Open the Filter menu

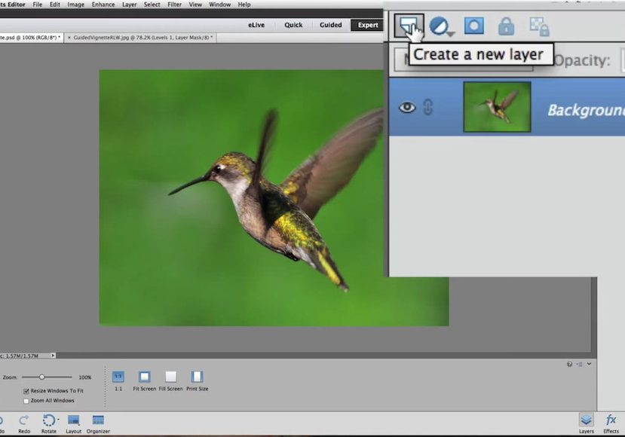point(175,5)
